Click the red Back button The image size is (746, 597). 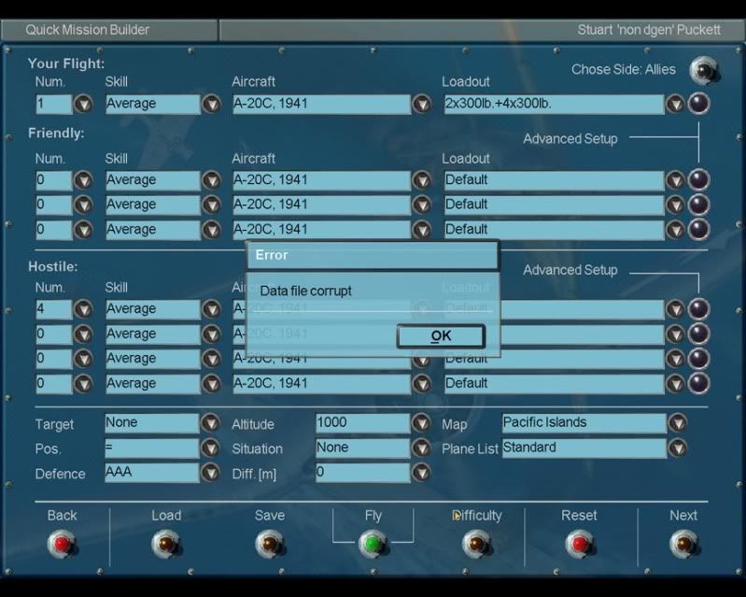click(62, 544)
